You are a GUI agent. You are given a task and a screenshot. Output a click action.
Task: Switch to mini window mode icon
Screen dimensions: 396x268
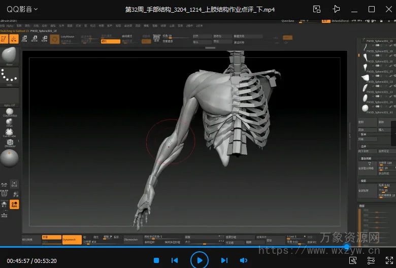pos(317,9)
